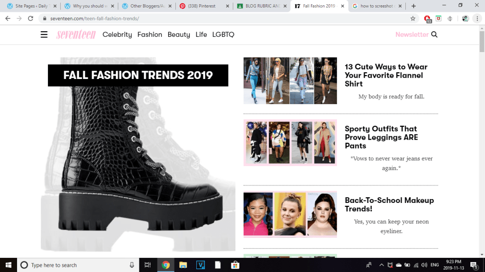The image size is (485, 272).
Task: Go to the Beauty section
Action: pyautogui.click(x=179, y=35)
